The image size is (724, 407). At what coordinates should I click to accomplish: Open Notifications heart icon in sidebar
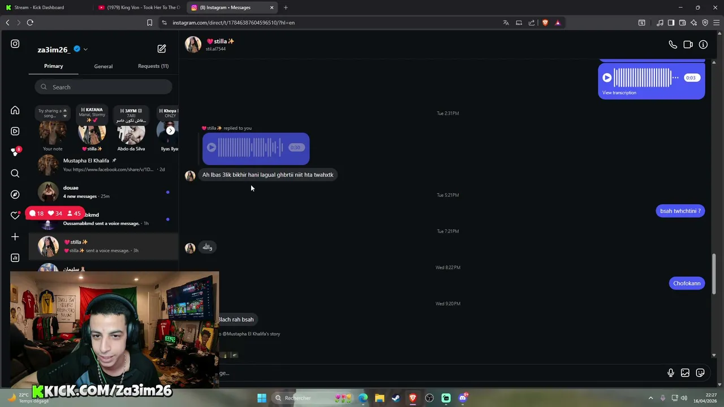[x=15, y=215]
